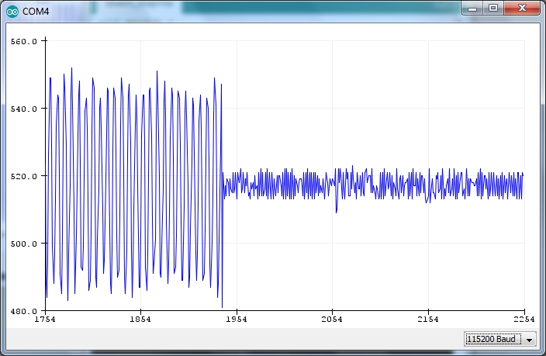Click the 1754 x-axis label
546x356 pixels.
coord(45,320)
